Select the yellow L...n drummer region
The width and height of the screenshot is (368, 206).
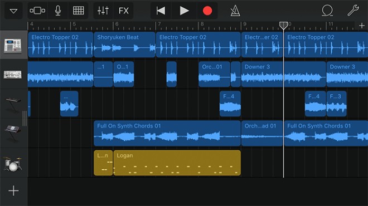103,163
